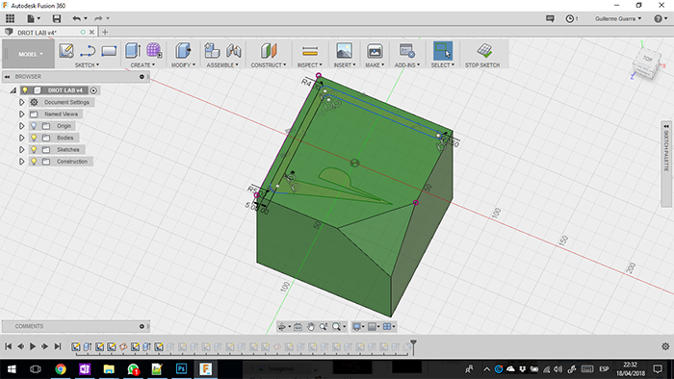Open the CONSTRUCT menu
Image resolution: width=674 pixels, height=379 pixels.
coord(269,64)
